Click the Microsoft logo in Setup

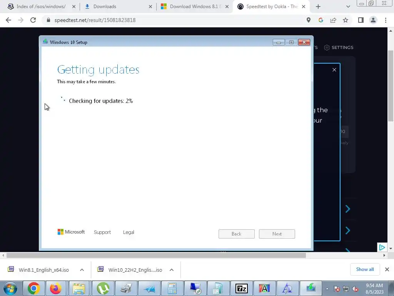pyautogui.click(x=71, y=232)
